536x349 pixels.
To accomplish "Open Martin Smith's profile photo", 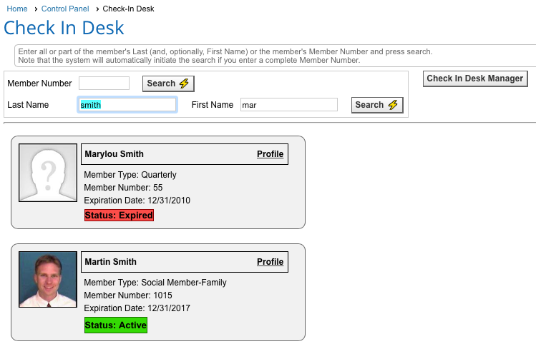I will (48, 280).
